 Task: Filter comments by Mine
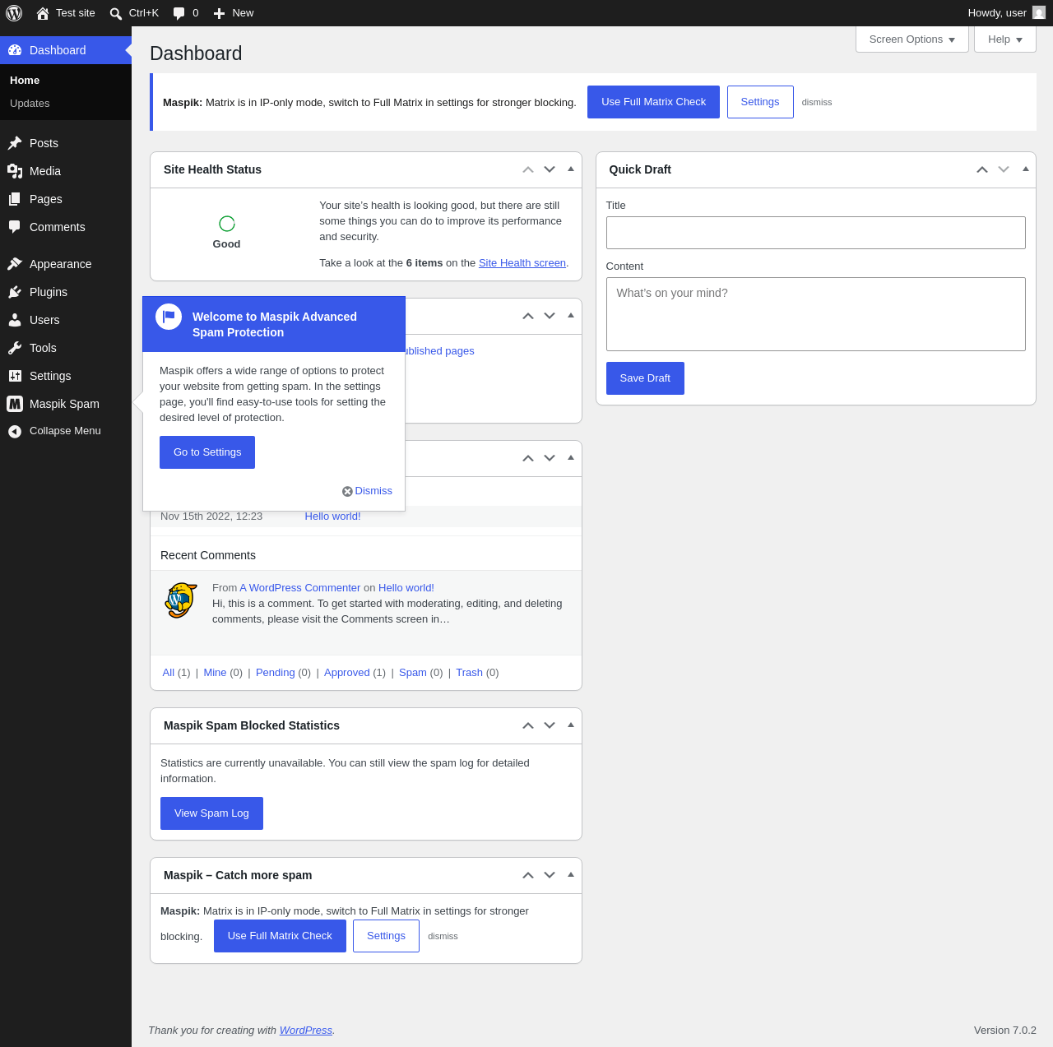(215, 673)
